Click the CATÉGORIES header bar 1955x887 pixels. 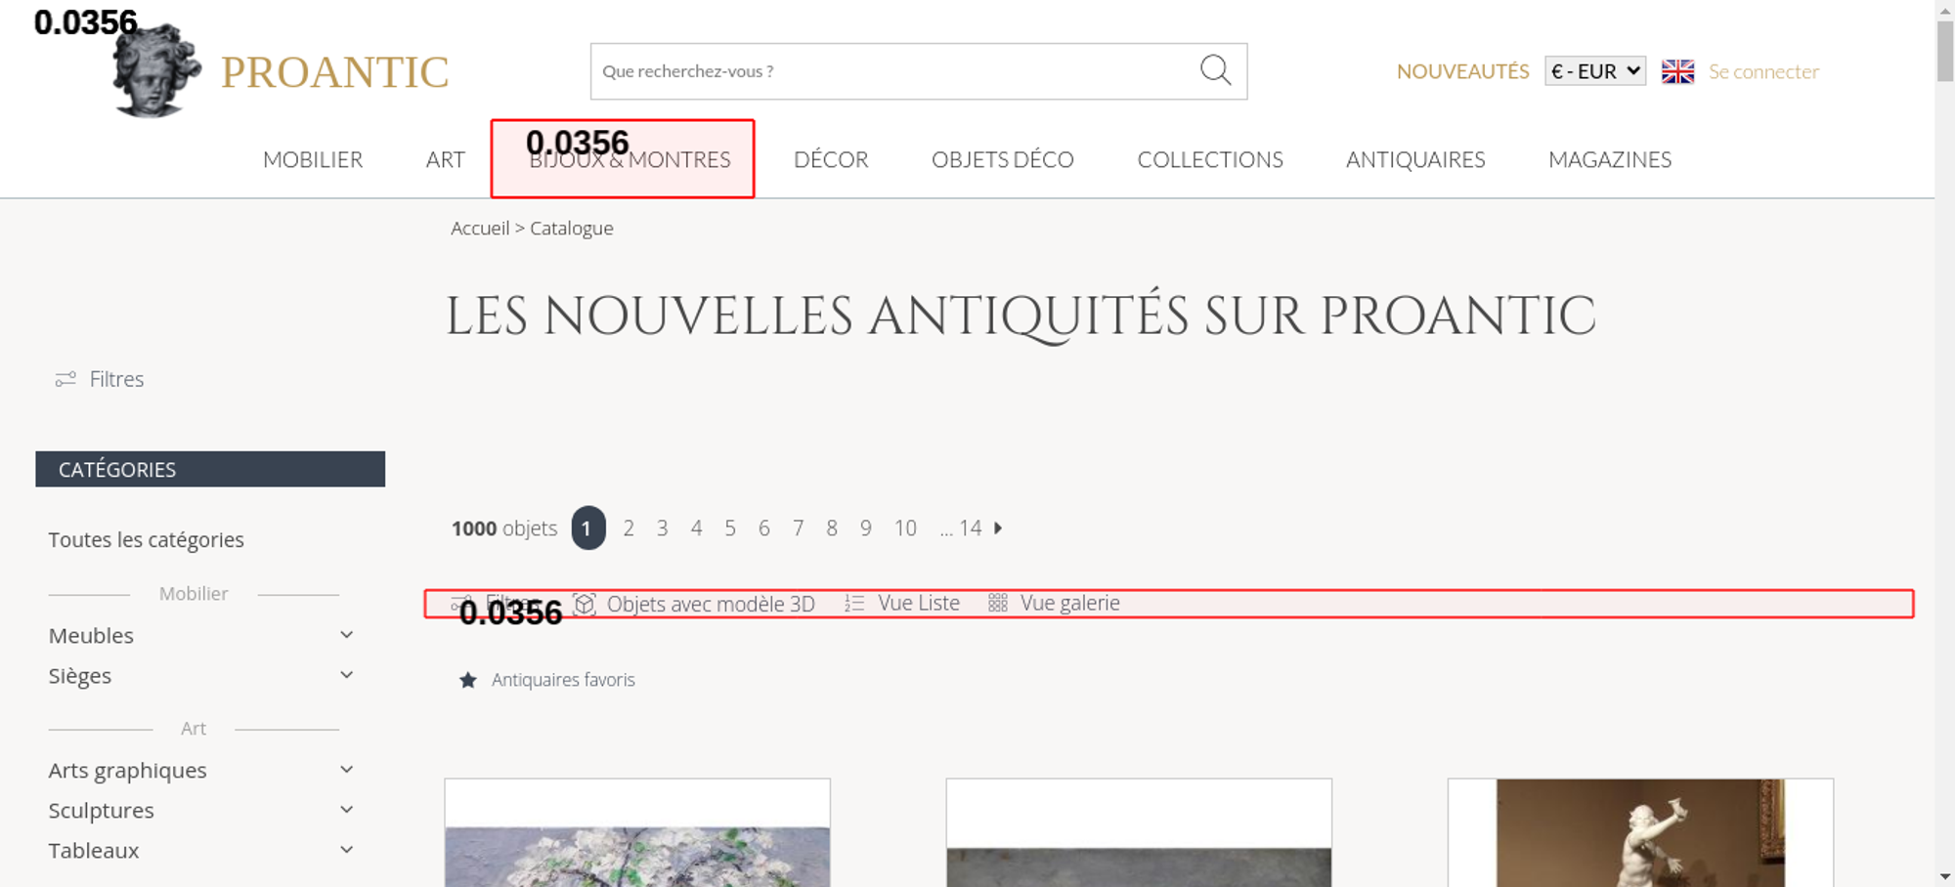[210, 469]
